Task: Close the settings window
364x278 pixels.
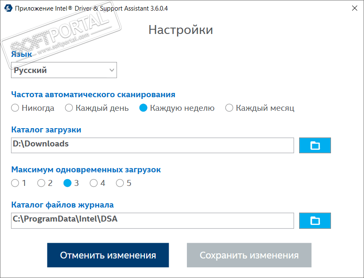Action: [355, 8]
